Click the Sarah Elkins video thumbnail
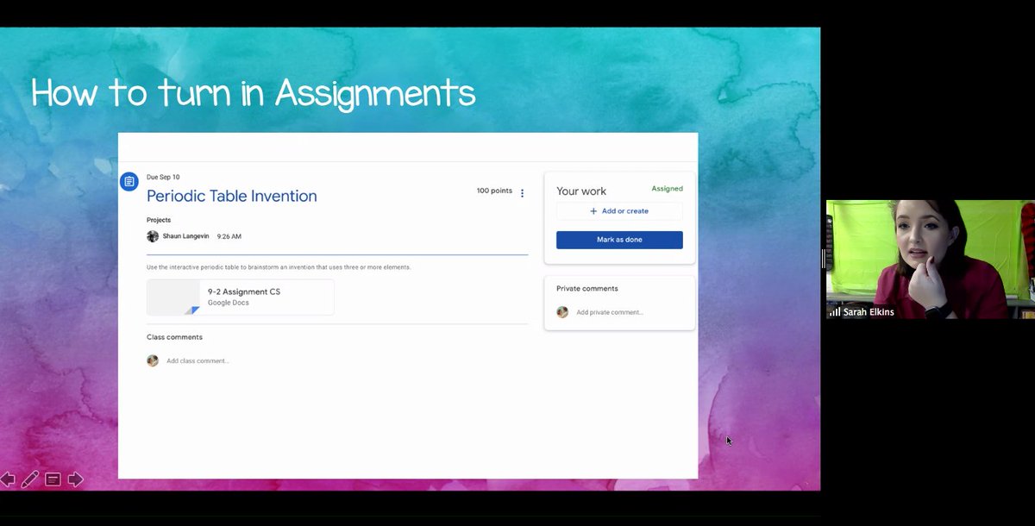Viewport: 1035px width, 526px height. click(x=931, y=260)
